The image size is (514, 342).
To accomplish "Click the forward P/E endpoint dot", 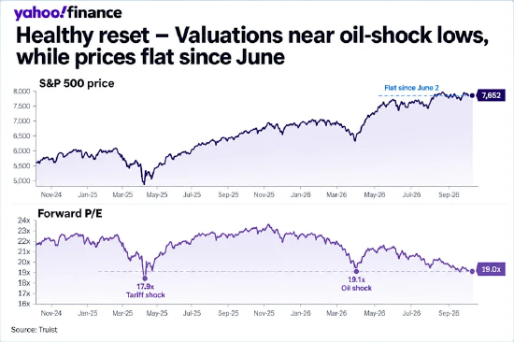I will coord(472,271).
